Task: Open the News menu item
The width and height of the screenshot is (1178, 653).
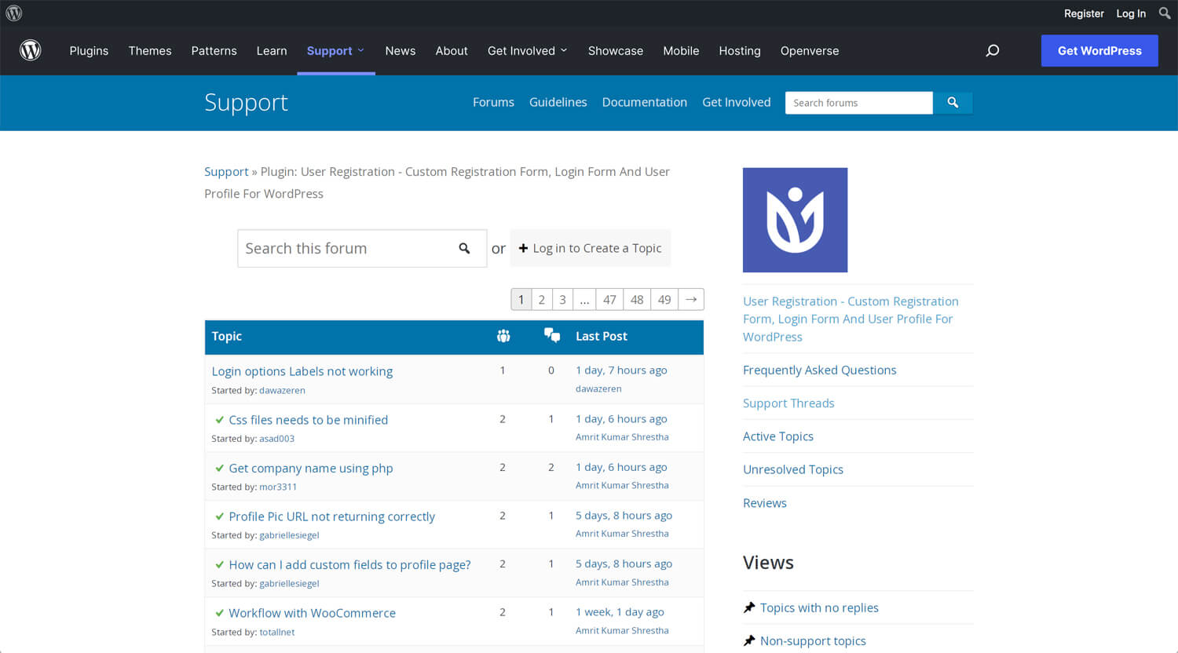Action: point(401,50)
